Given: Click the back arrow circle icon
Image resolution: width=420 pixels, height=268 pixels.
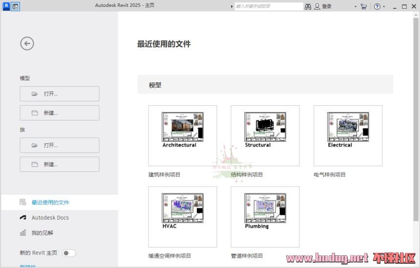Looking at the screenshot, I should 27,43.
